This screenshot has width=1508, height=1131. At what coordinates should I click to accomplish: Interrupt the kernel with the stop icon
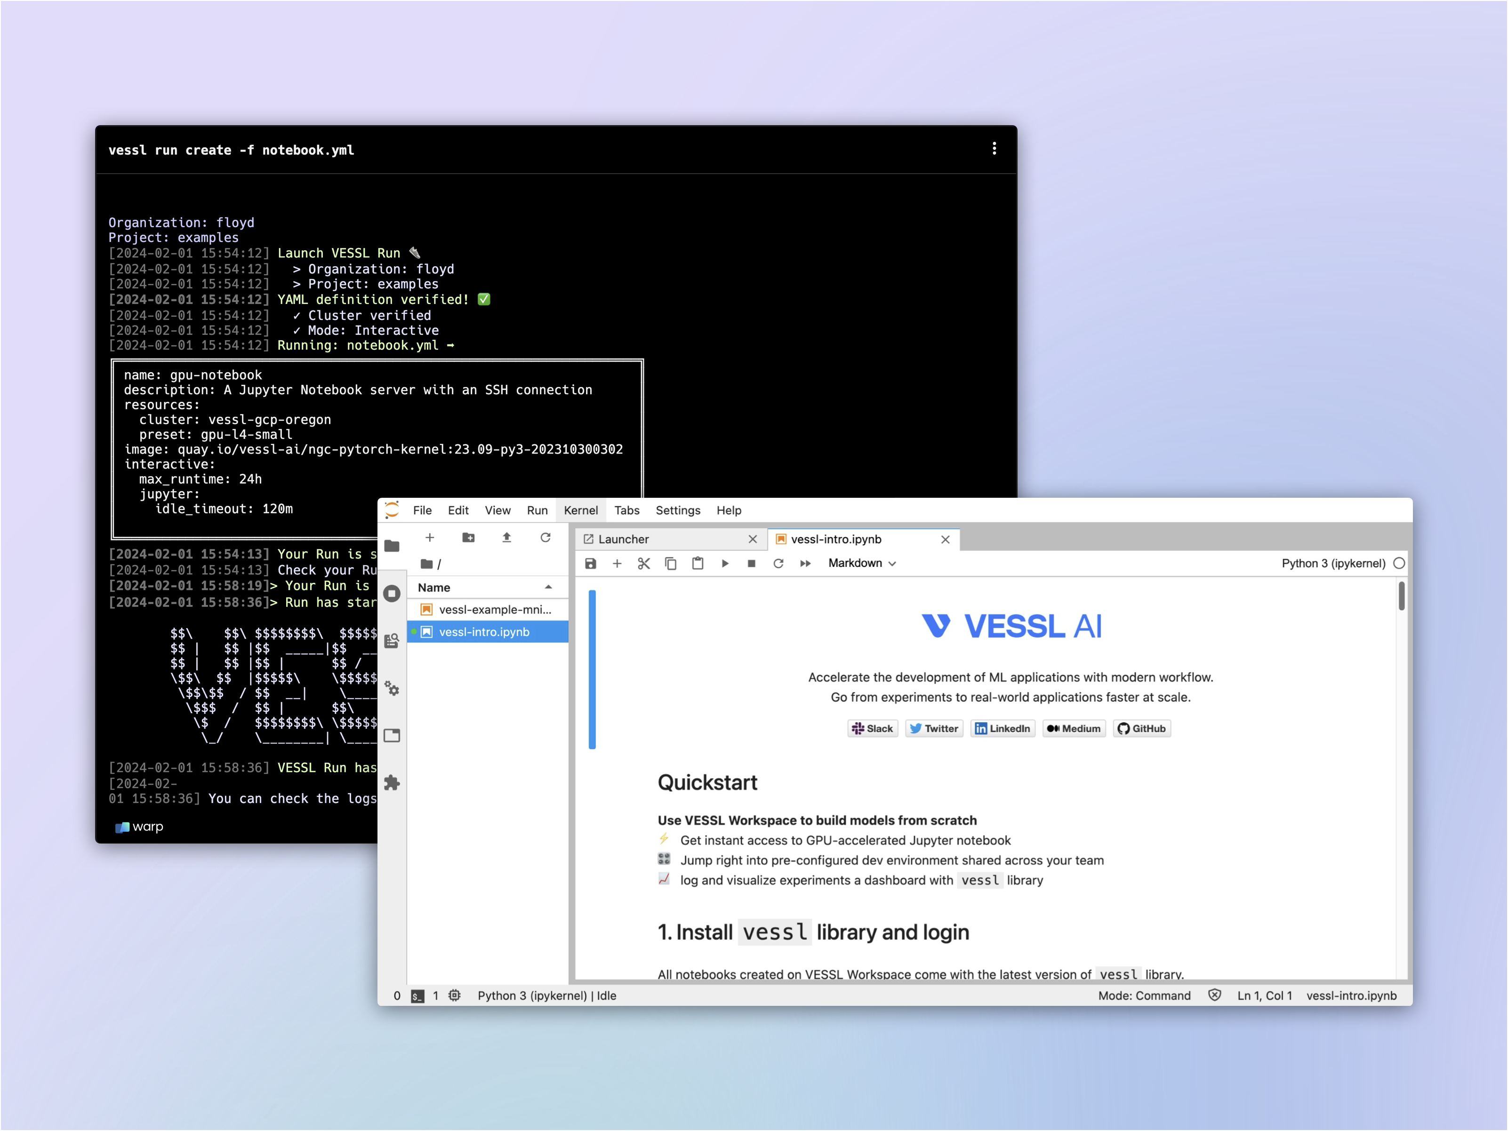[751, 564]
